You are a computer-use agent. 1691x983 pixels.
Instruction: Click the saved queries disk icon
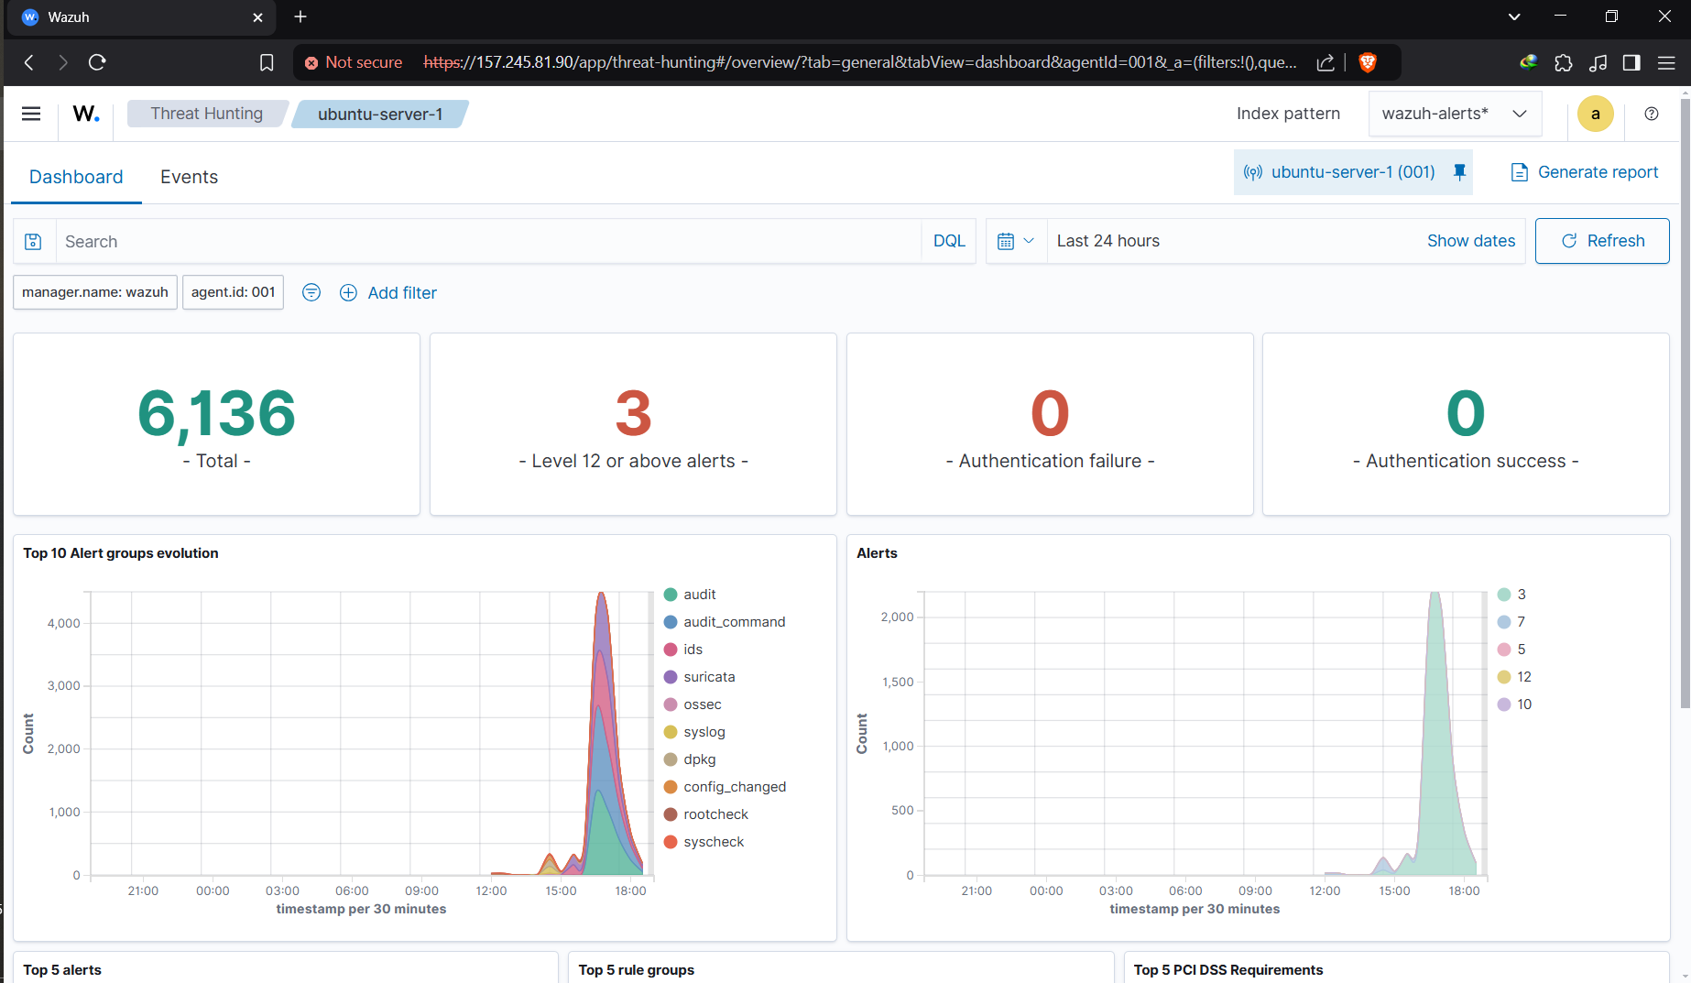click(x=33, y=241)
